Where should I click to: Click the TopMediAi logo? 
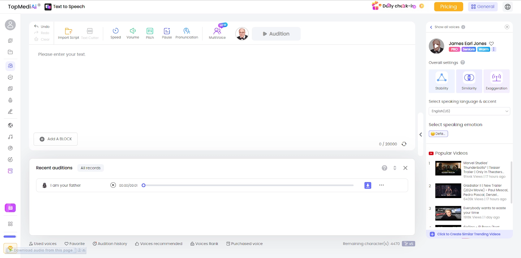pos(24,7)
